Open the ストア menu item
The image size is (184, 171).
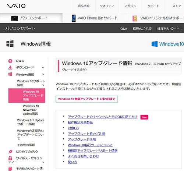pos(177,6)
